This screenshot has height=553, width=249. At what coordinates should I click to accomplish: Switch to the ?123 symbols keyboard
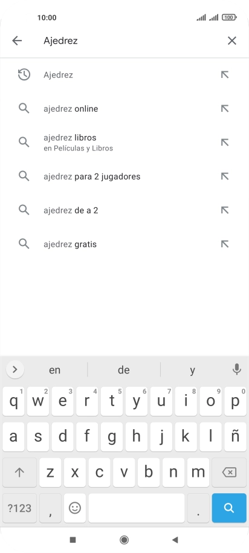pos(19,508)
